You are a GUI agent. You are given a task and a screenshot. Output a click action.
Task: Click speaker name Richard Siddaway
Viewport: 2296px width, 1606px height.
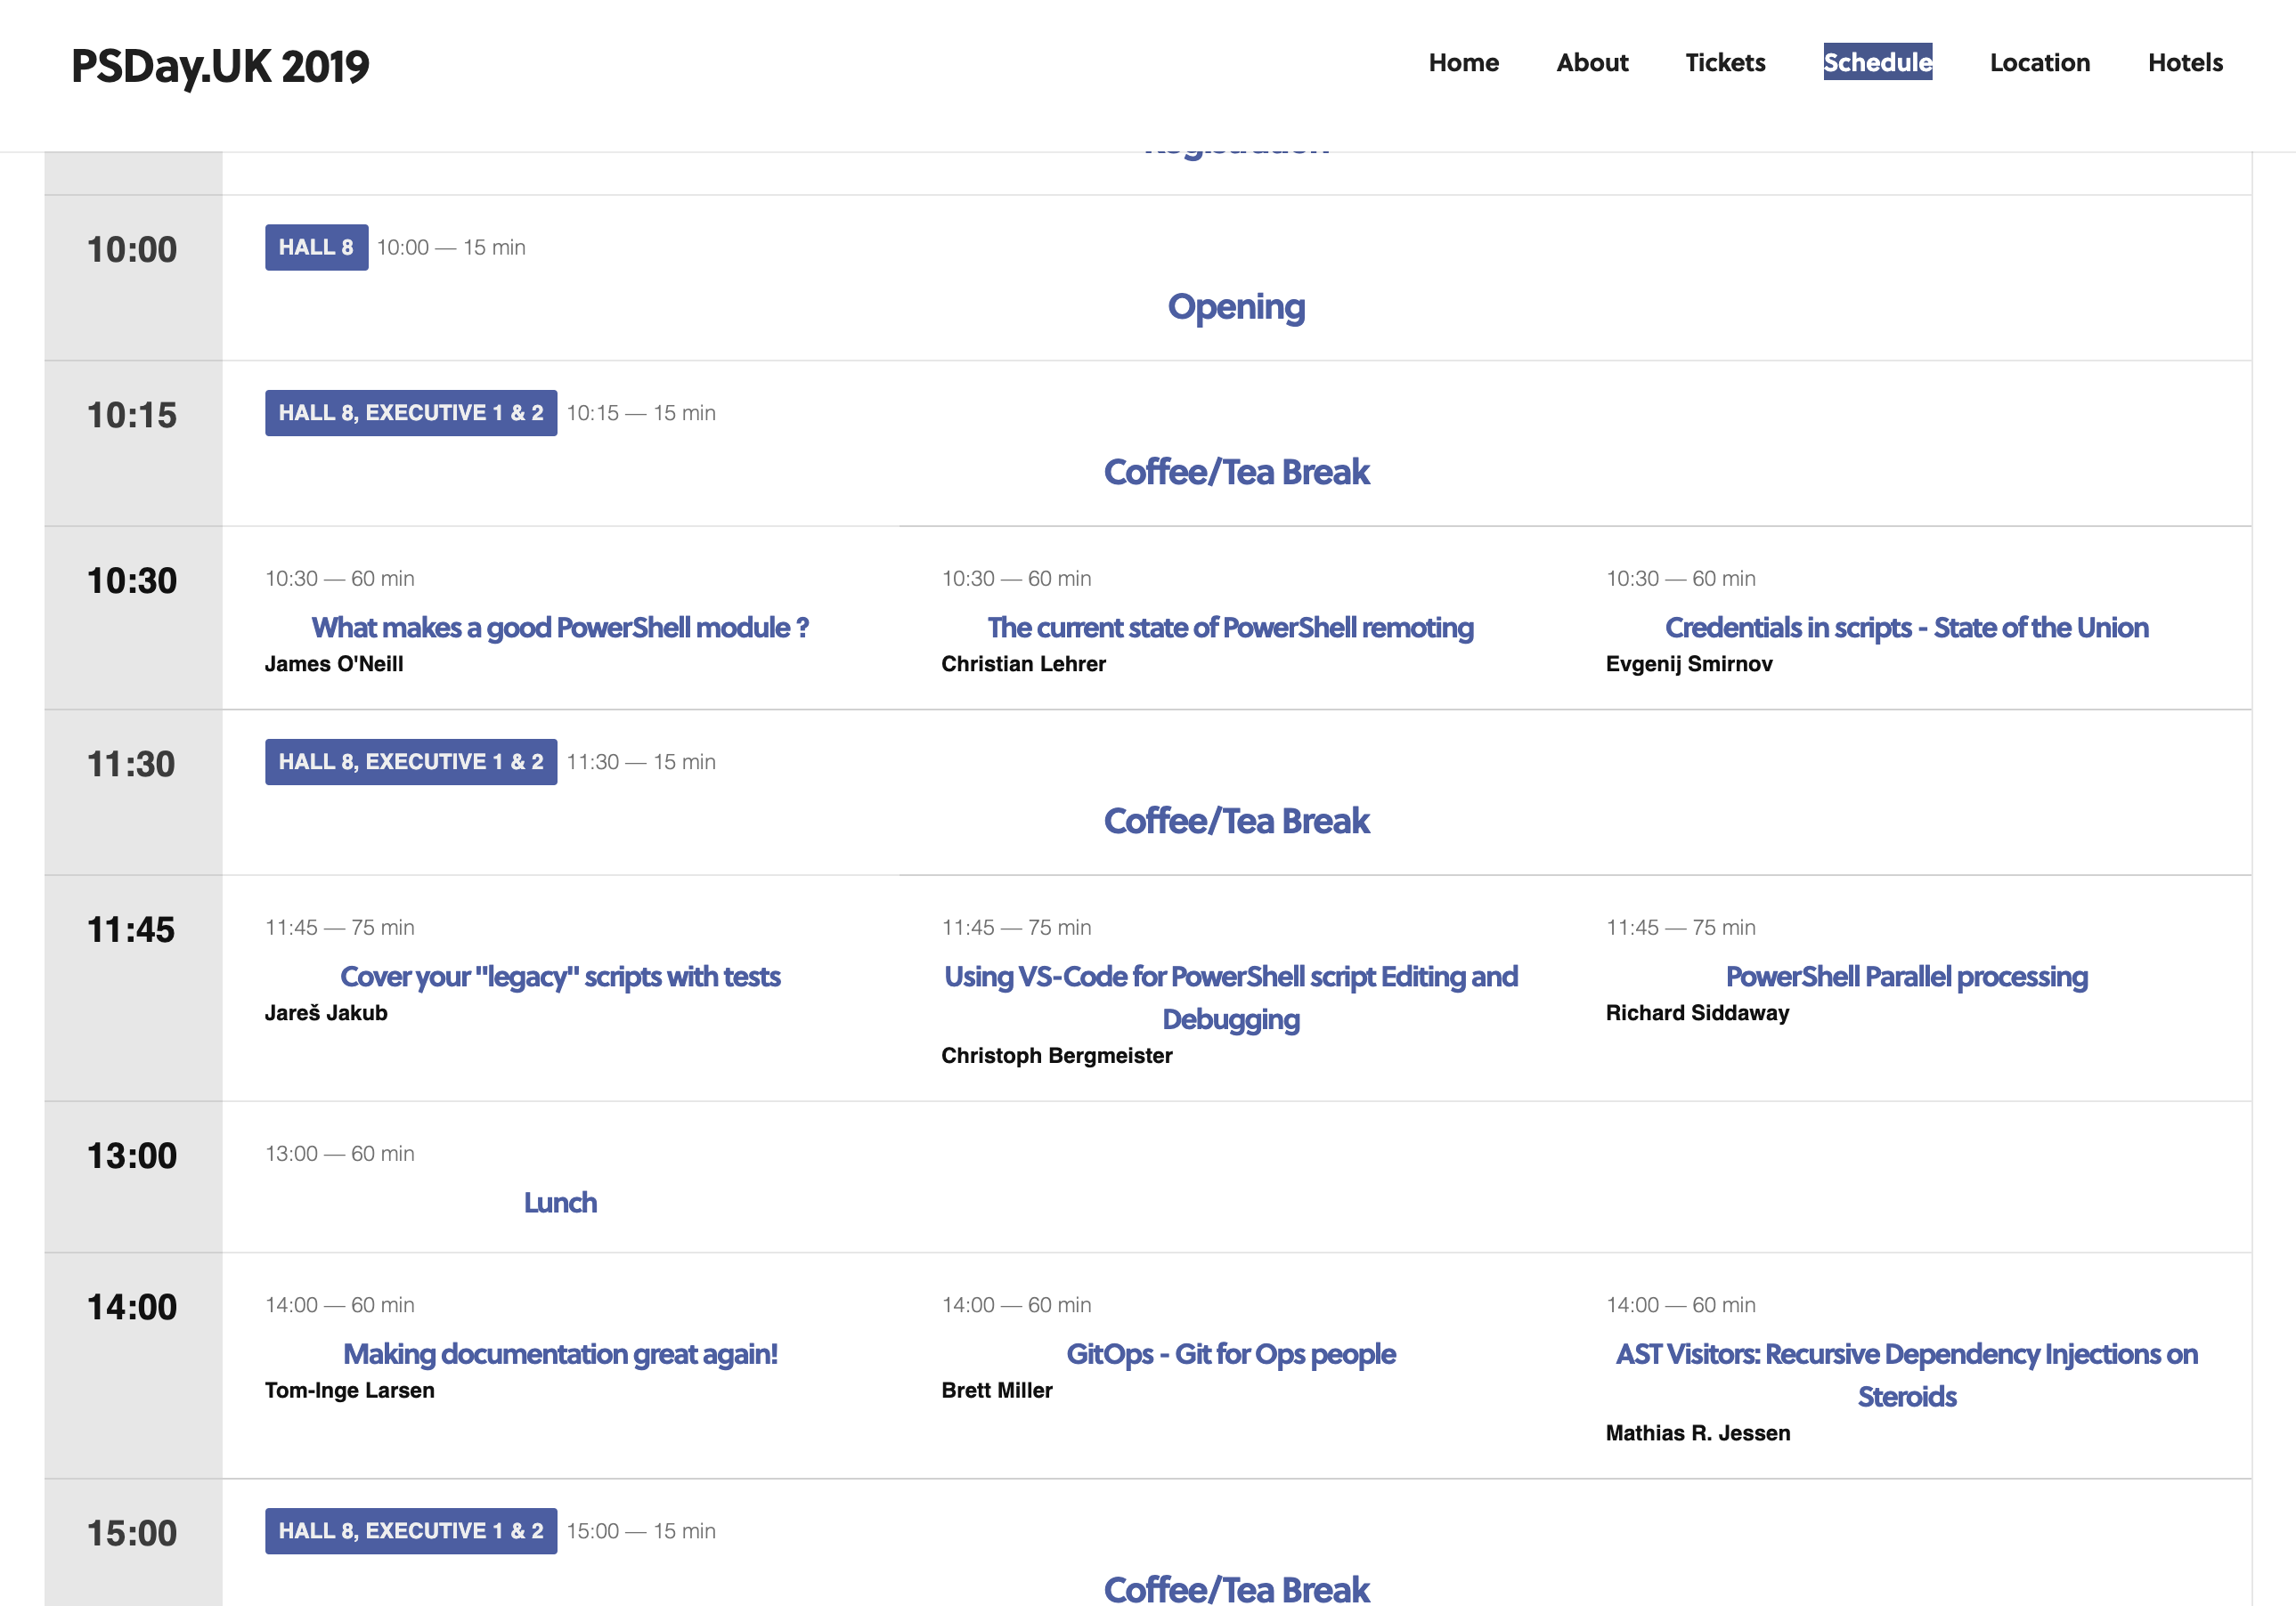click(x=1697, y=1012)
